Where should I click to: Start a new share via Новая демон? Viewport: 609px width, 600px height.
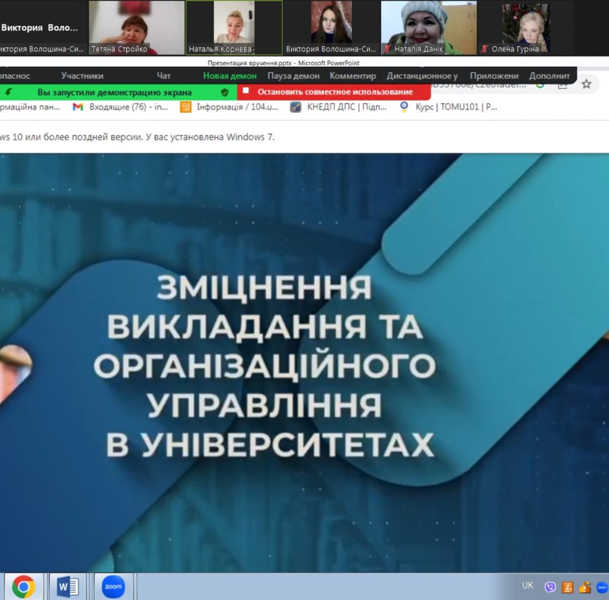[x=230, y=75]
